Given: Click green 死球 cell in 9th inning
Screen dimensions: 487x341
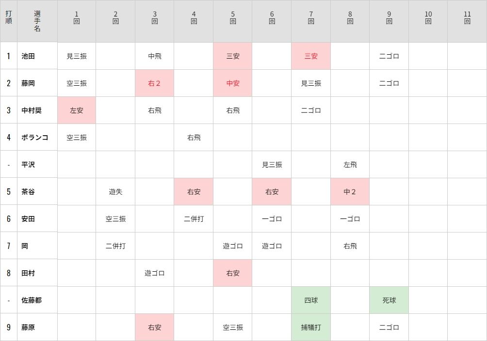Looking at the screenshot, I should pos(389,300).
